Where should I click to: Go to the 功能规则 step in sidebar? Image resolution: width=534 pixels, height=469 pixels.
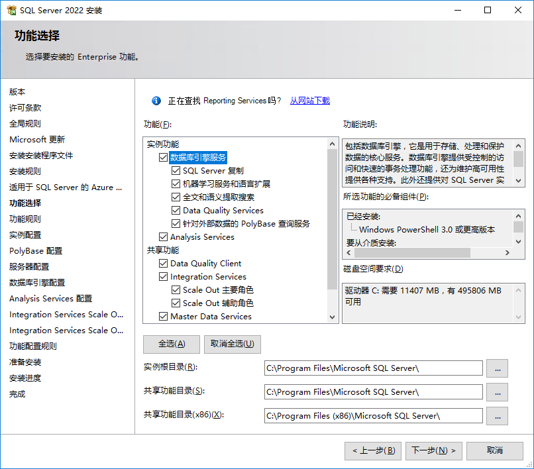pyautogui.click(x=25, y=219)
